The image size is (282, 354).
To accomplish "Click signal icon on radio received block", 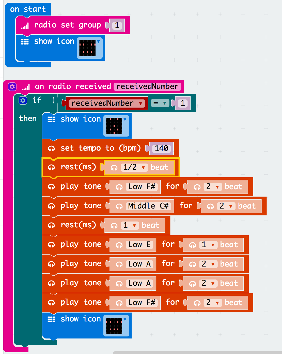I will (26, 87).
